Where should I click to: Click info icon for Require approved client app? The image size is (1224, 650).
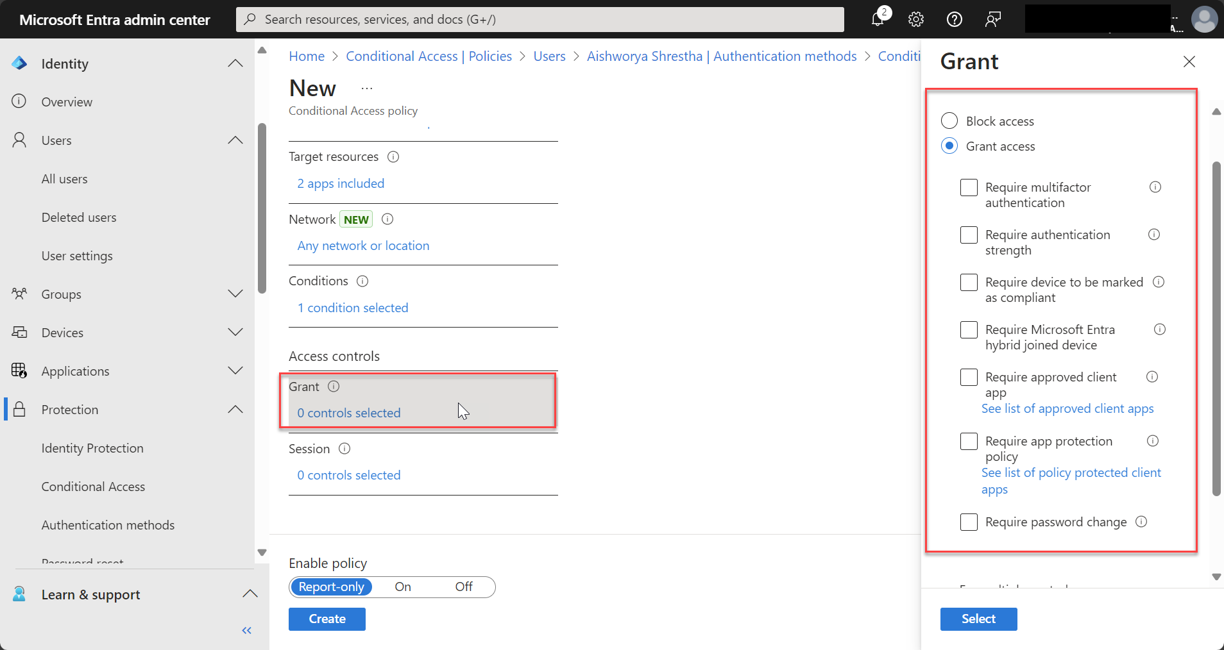click(x=1152, y=377)
